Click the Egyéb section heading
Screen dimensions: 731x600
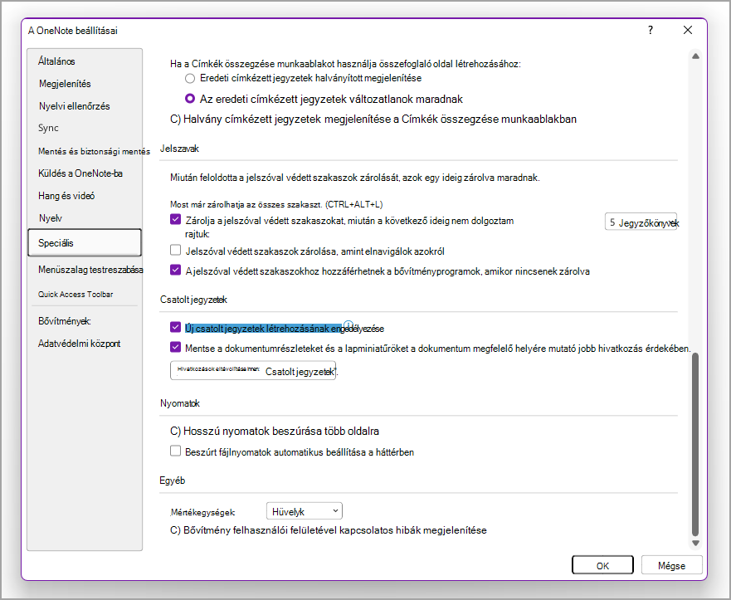click(x=173, y=480)
